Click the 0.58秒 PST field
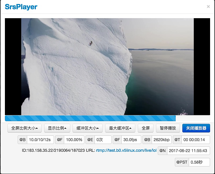215x174 pixels. [x=199, y=162]
